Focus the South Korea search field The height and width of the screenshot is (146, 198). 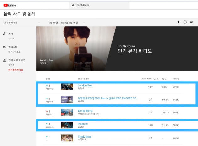point(99,5)
